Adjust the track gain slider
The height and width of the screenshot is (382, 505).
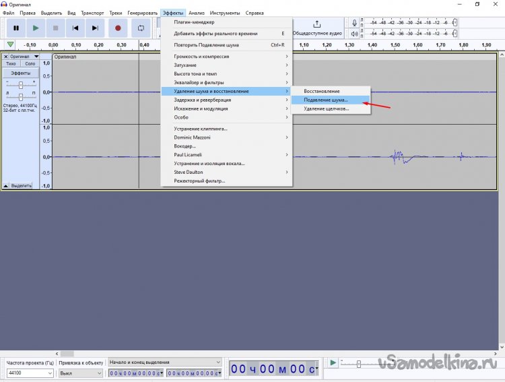pyautogui.click(x=21, y=85)
